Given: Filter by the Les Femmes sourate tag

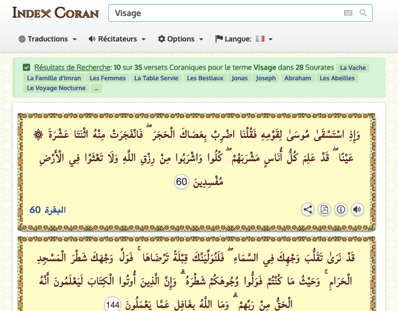Looking at the screenshot, I should click(107, 78).
